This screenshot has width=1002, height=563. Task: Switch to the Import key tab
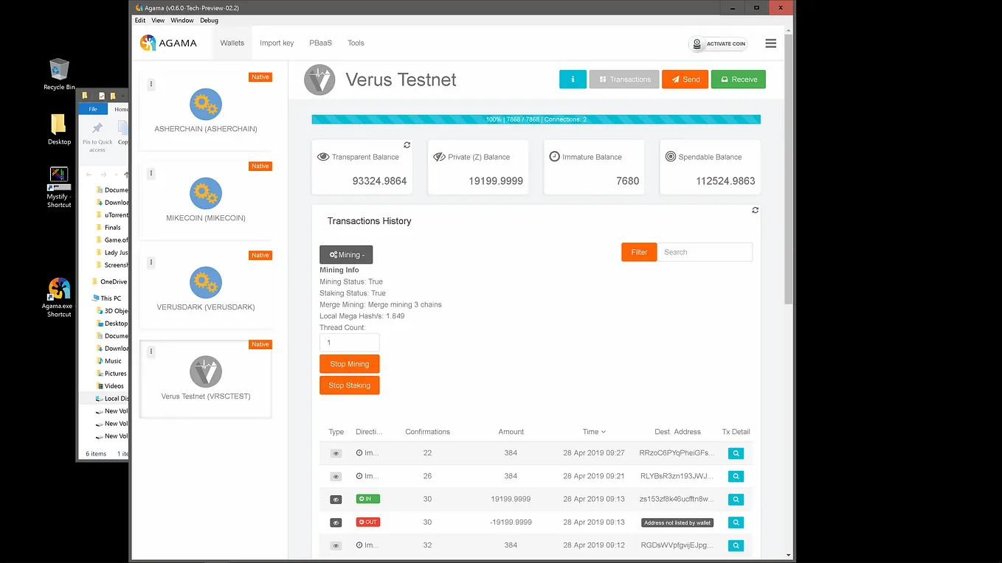(277, 43)
